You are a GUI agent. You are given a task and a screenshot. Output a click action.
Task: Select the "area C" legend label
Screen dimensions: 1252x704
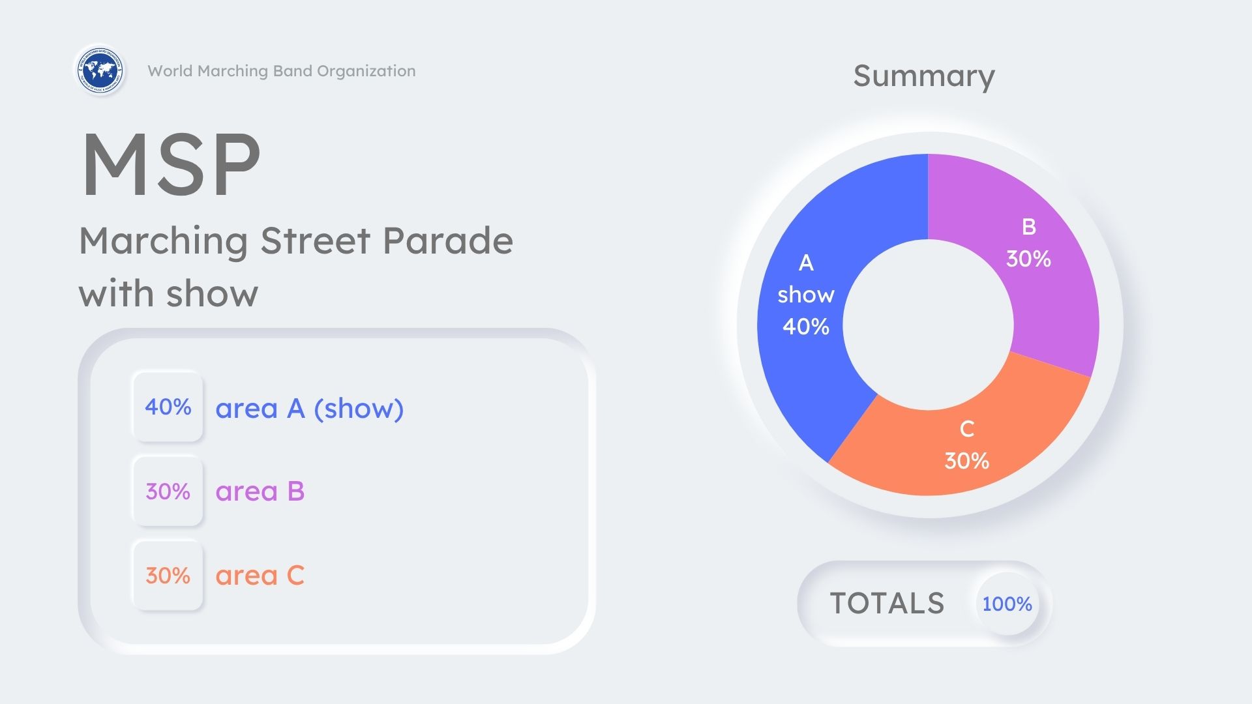[x=260, y=576]
